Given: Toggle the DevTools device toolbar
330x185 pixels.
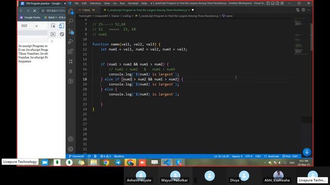Looking at the screenshot, I should point(61,26).
